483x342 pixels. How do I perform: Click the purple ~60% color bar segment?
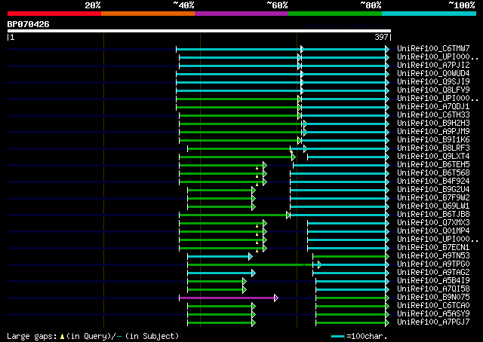click(241, 14)
